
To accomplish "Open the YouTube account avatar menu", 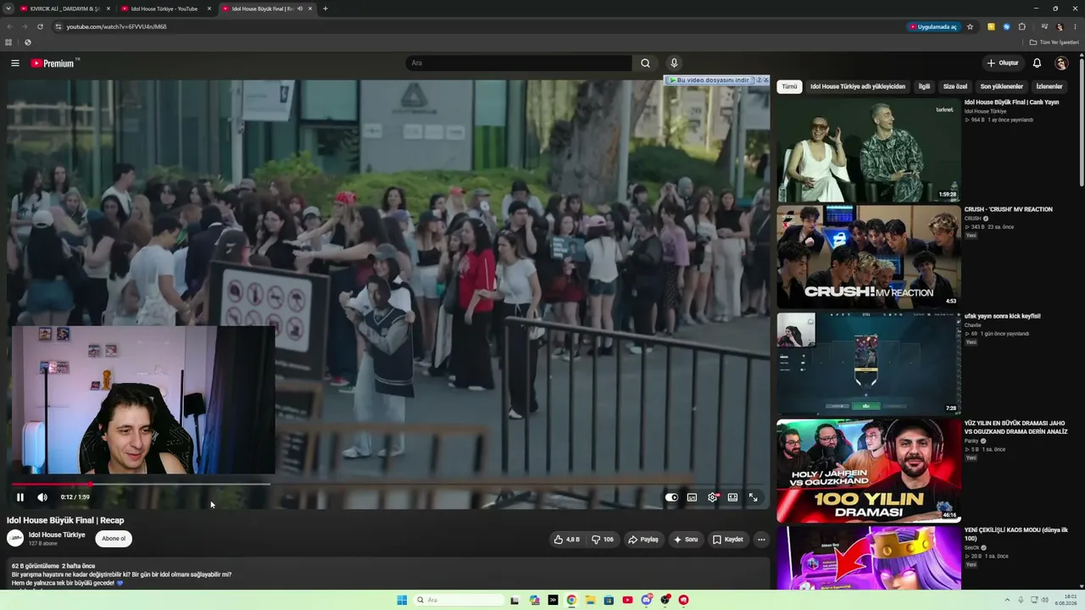I will [1061, 63].
